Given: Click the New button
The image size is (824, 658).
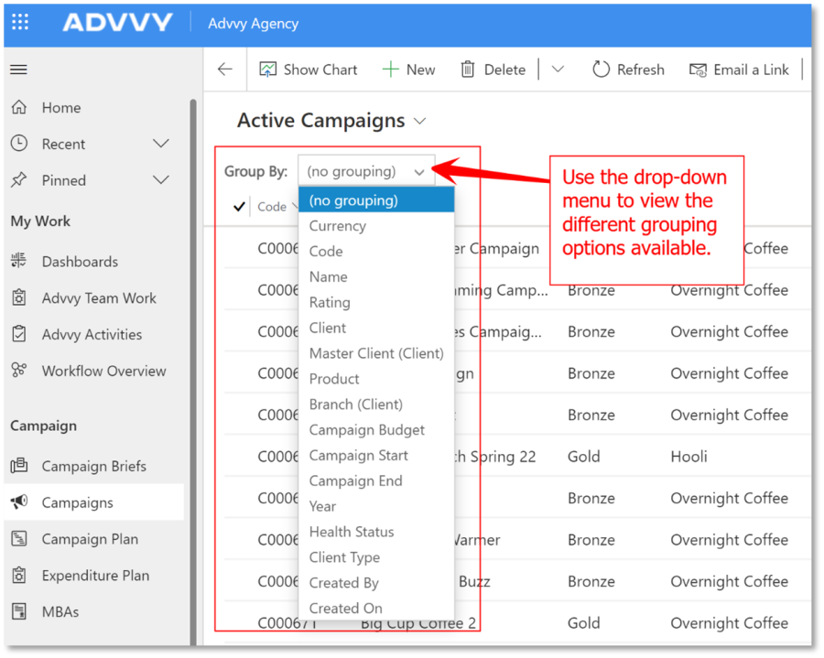Looking at the screenshot, I should click(408, 70).
